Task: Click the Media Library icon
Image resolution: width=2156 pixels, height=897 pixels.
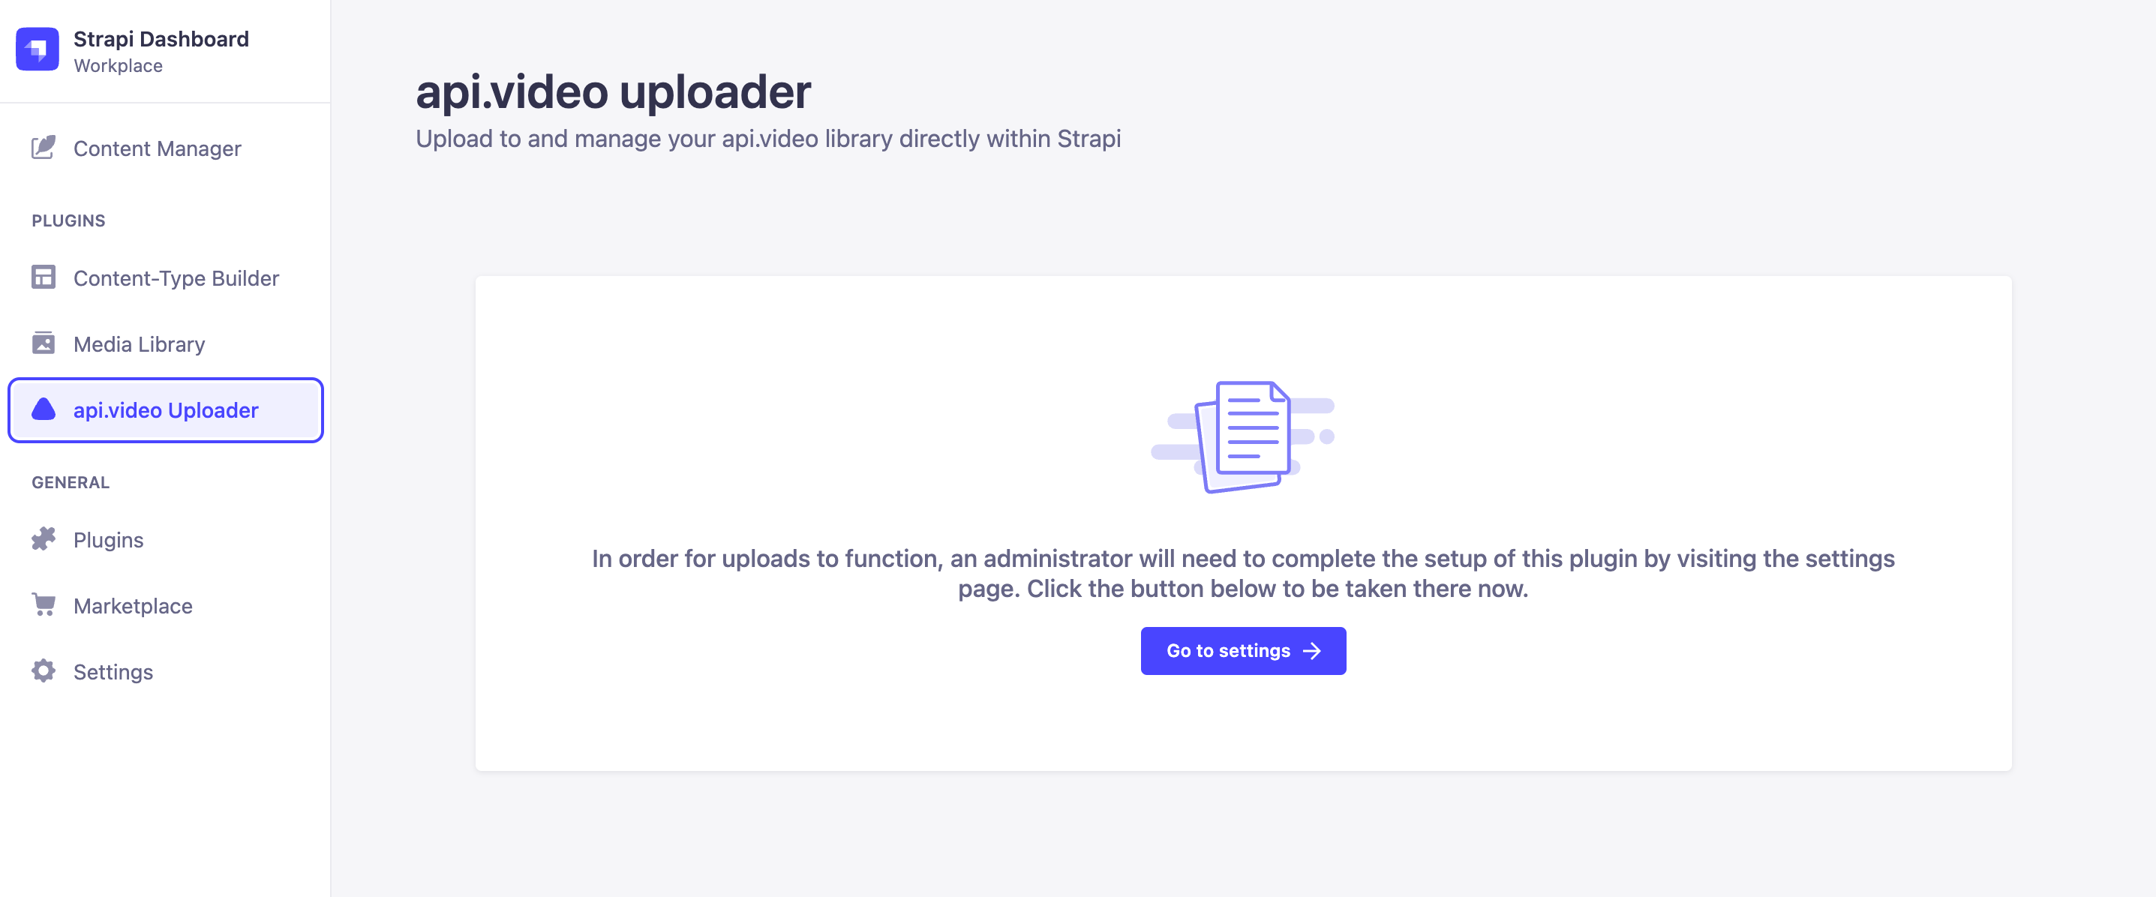Action: [45, 342]
